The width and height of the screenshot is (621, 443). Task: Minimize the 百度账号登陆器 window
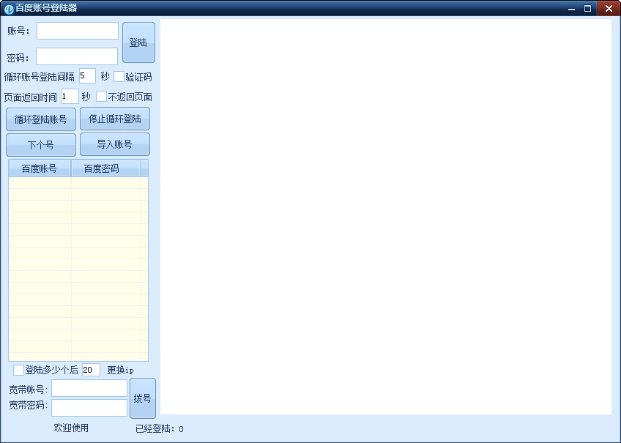click(x=571, y=8)
